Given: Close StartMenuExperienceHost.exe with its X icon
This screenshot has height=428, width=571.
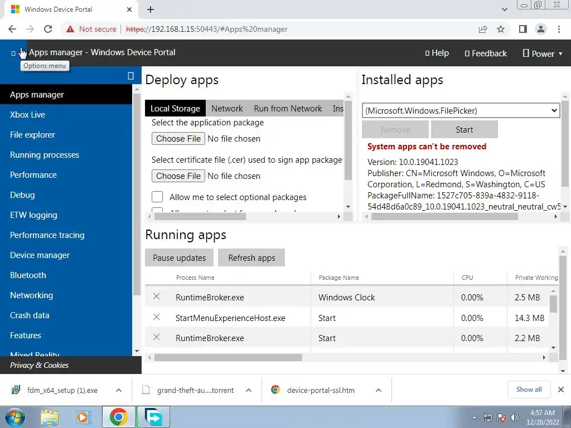Looking at the screenshot, I should click(157, 317).
